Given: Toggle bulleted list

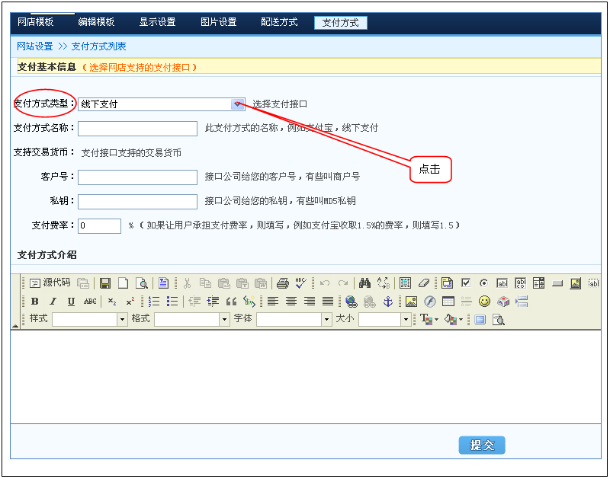Looking at the screenshot, I should pos(172,302).
